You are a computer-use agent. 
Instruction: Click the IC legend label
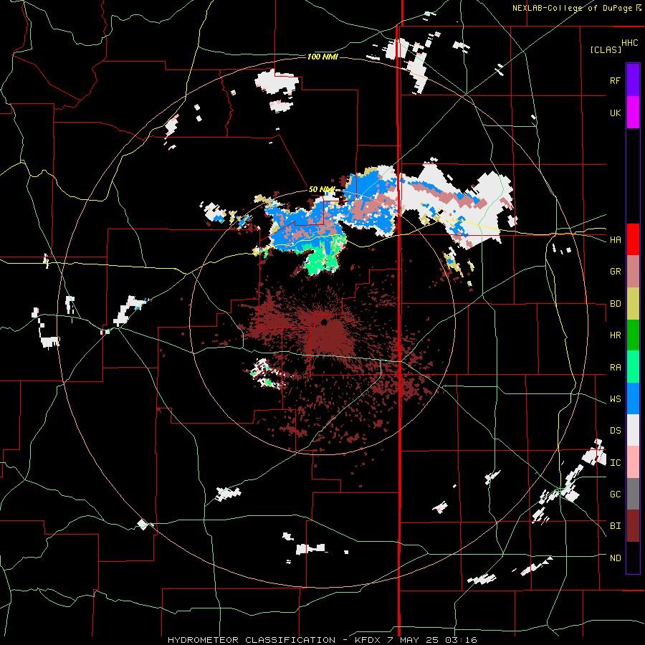[x=615, y=462]
